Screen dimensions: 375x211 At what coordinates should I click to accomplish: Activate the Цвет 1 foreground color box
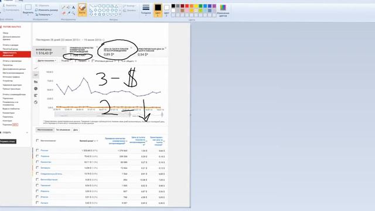(158, 11)
